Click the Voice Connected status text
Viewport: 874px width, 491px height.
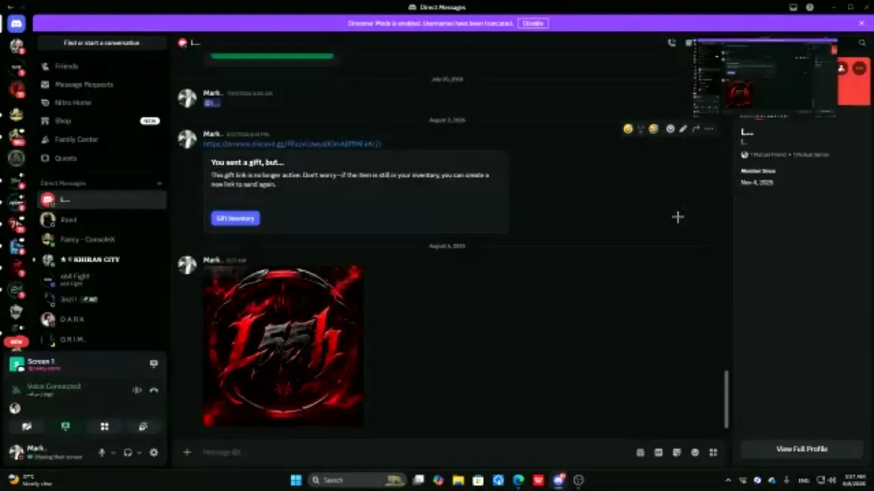54,386
